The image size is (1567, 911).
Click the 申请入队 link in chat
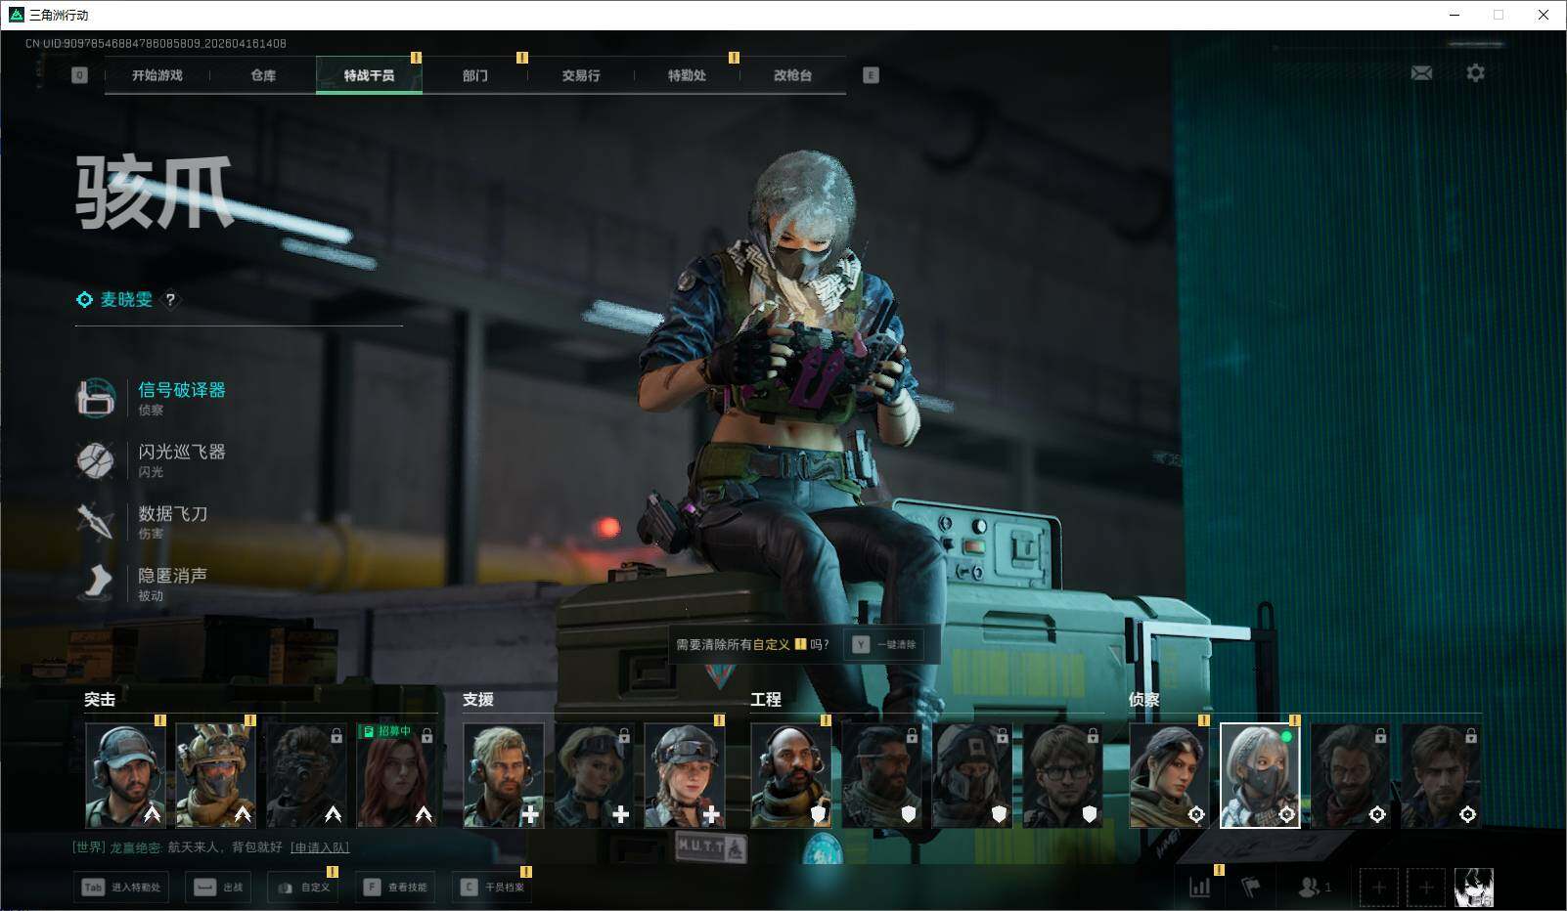tap(320, 846)
